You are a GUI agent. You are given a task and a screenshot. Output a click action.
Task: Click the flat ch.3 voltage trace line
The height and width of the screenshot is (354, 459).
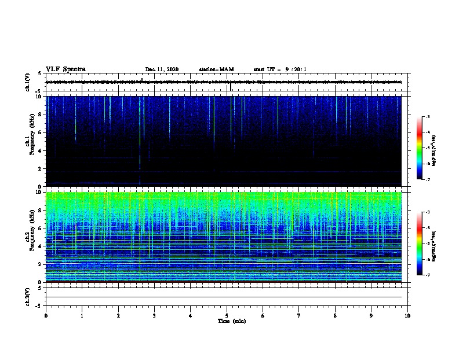(224, 297)
